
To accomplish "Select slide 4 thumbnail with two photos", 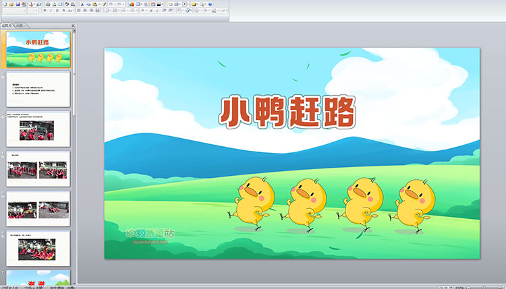I will [38, 168].
